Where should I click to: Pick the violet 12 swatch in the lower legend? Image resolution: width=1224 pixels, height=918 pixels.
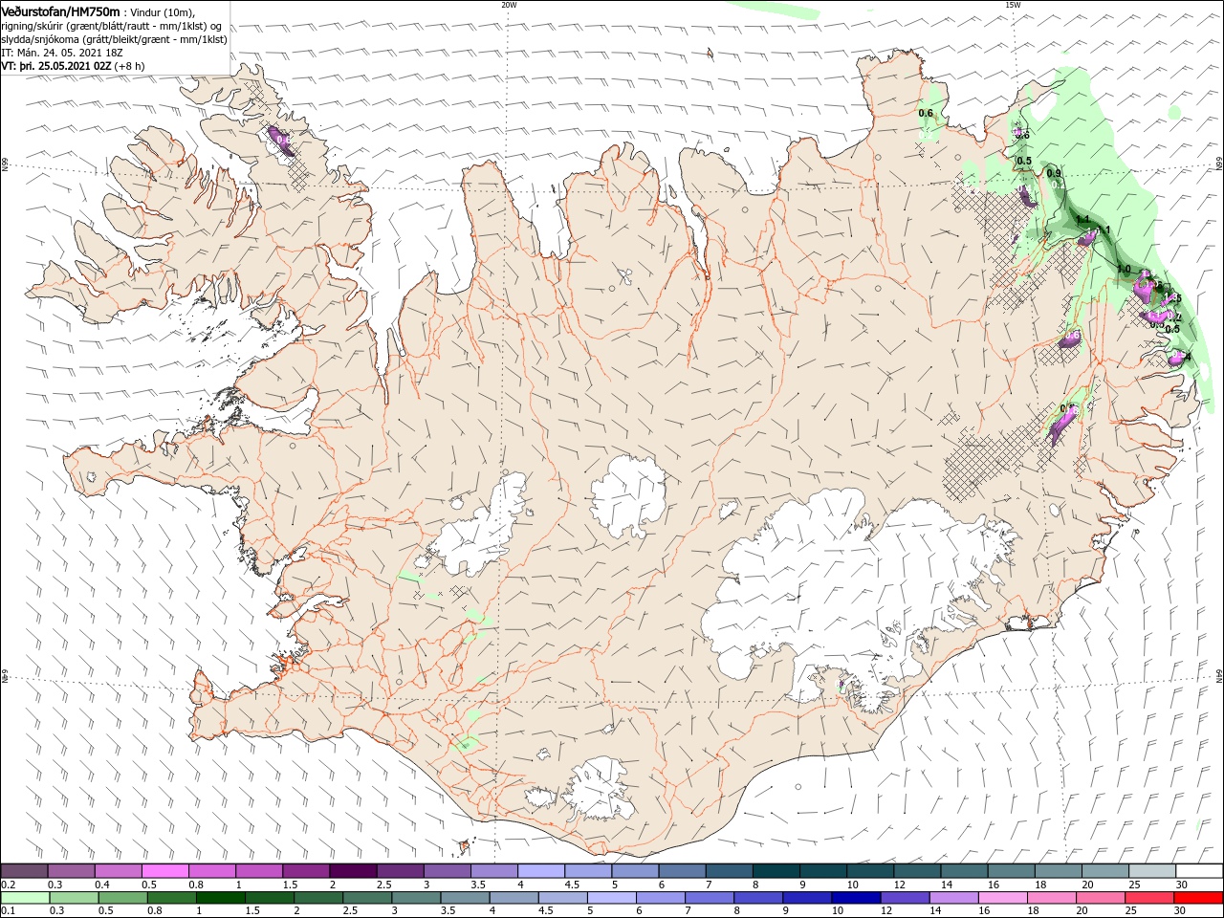905,898
